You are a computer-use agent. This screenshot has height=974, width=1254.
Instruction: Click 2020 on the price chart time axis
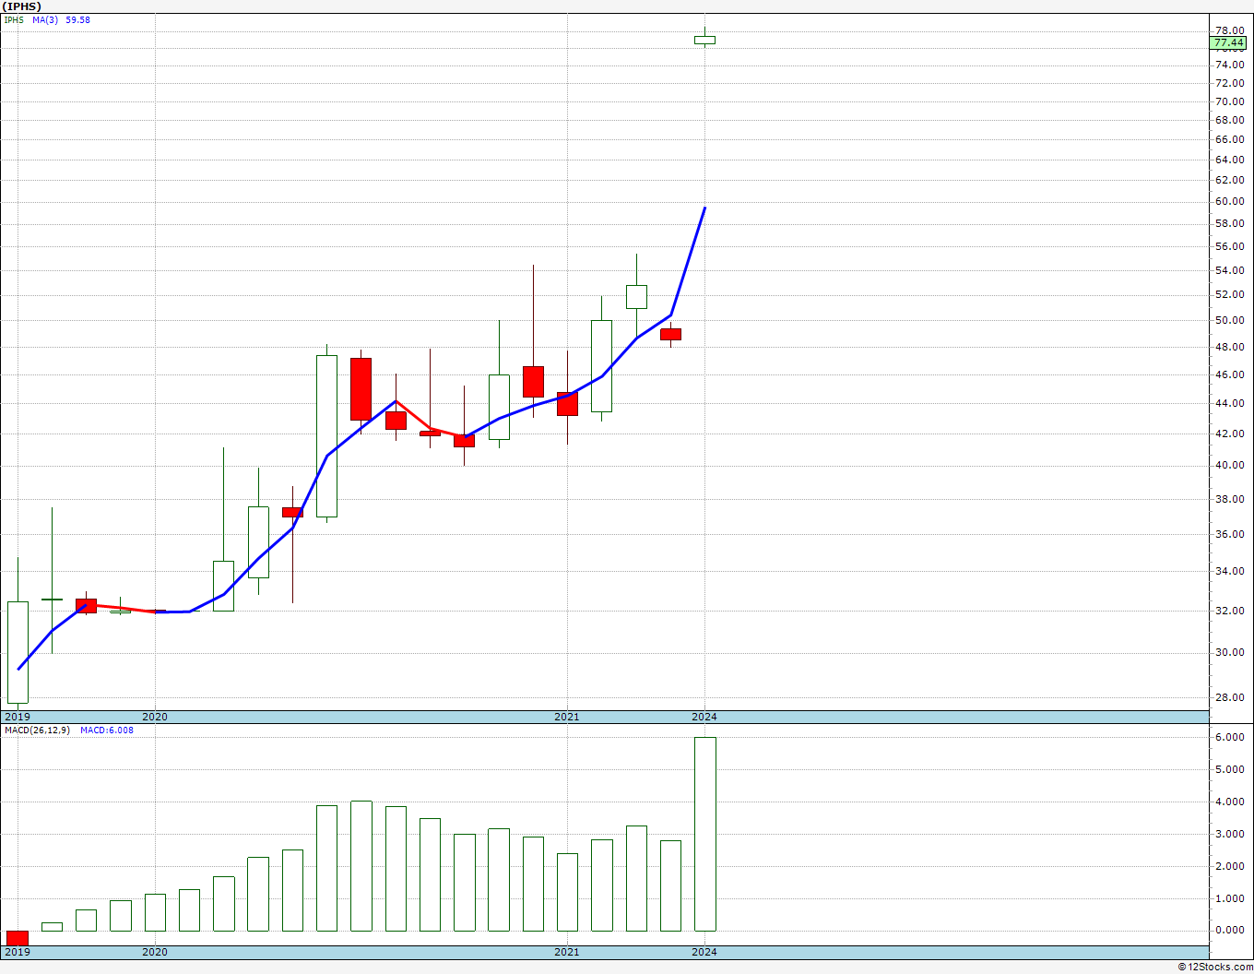(155, 717)
